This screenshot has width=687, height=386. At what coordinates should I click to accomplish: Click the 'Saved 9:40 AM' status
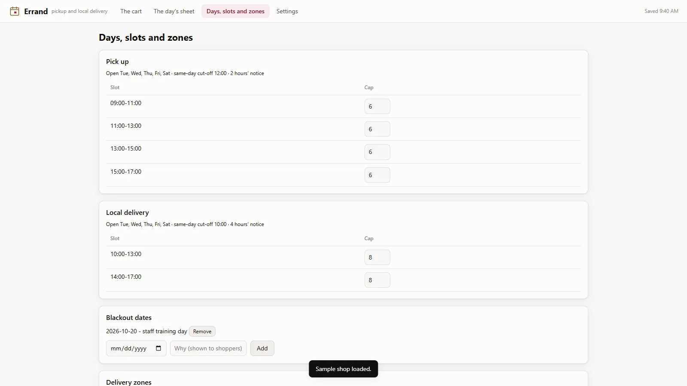(661, 11)
